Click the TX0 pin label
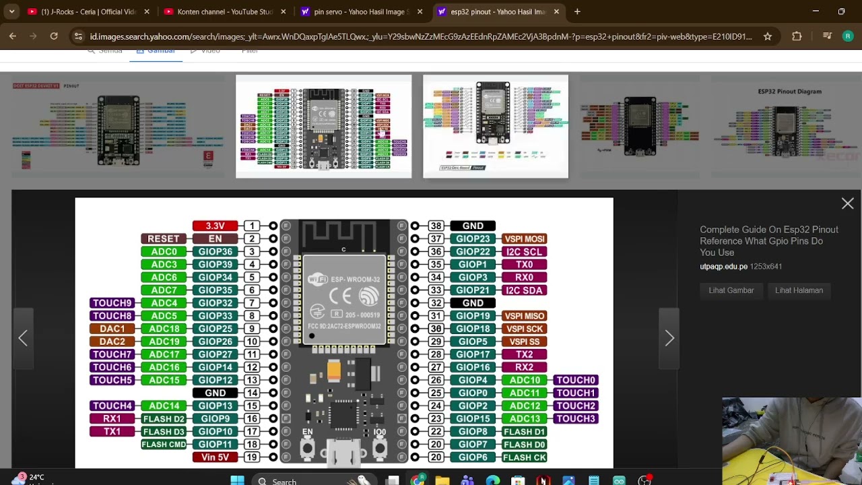Screen dimensions: 862x485 524,264
